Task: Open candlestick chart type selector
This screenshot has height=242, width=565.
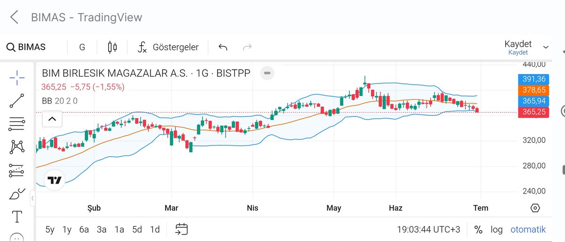Action: click(x=112, y=47)
